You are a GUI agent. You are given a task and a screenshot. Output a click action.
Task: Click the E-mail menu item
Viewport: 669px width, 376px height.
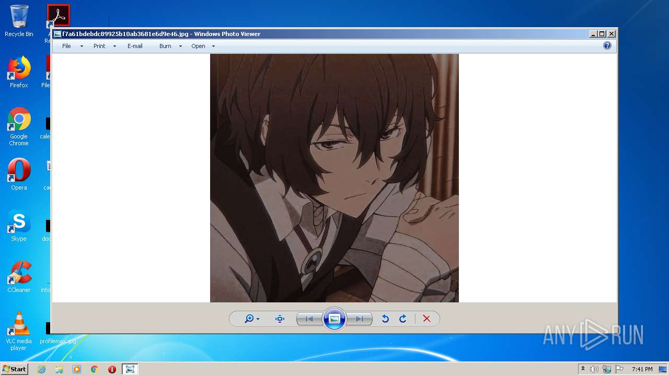135,46
